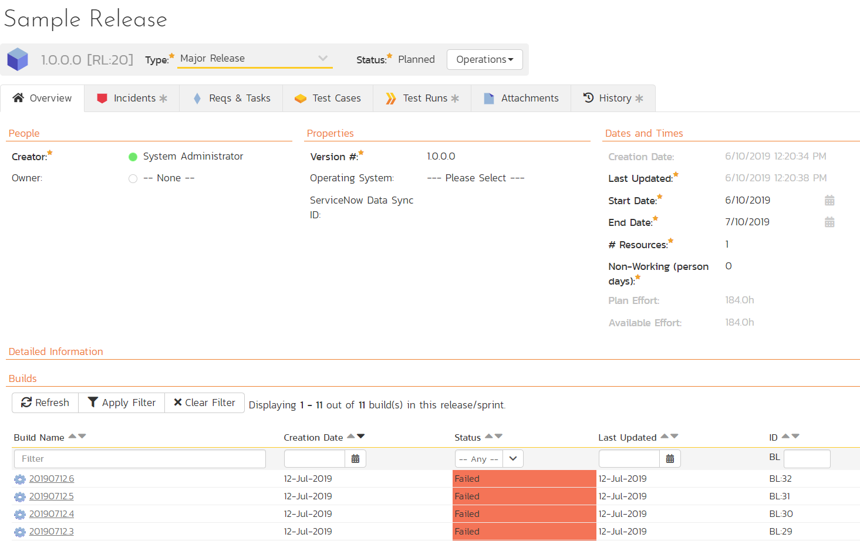Open build 20190712.5 link
Screen dimensions: 860x541
pyautogui.click(x=52, y=496)
